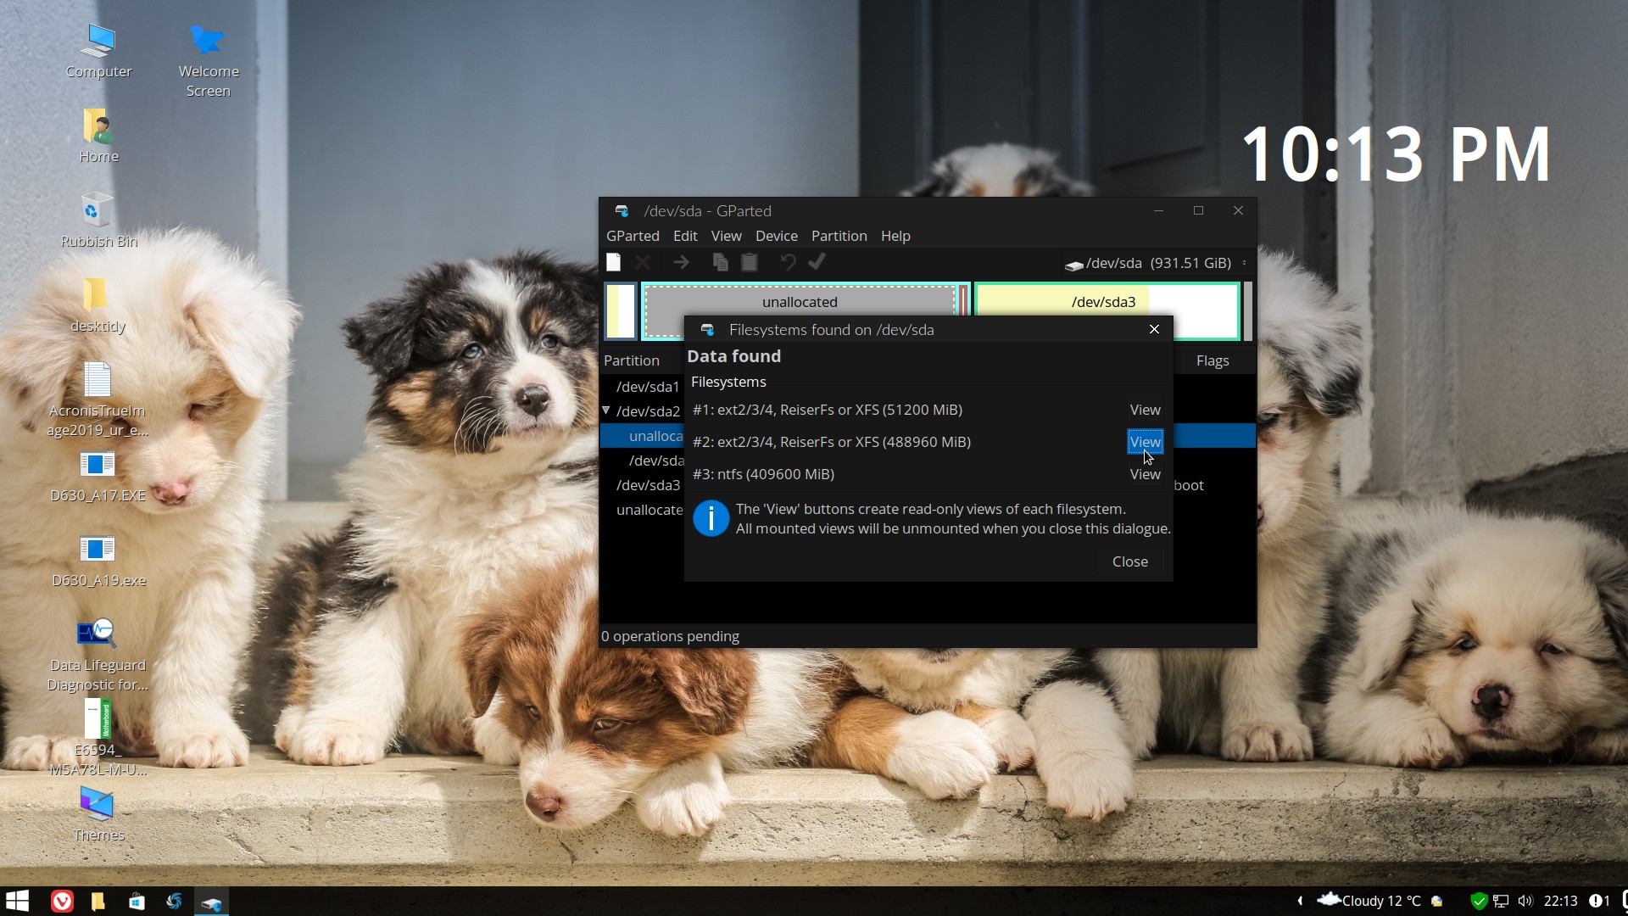Image resolution: width=1628 pixels, height=916 pixels.
Task: Click the Windows-style start menu button
Action: 17,901
